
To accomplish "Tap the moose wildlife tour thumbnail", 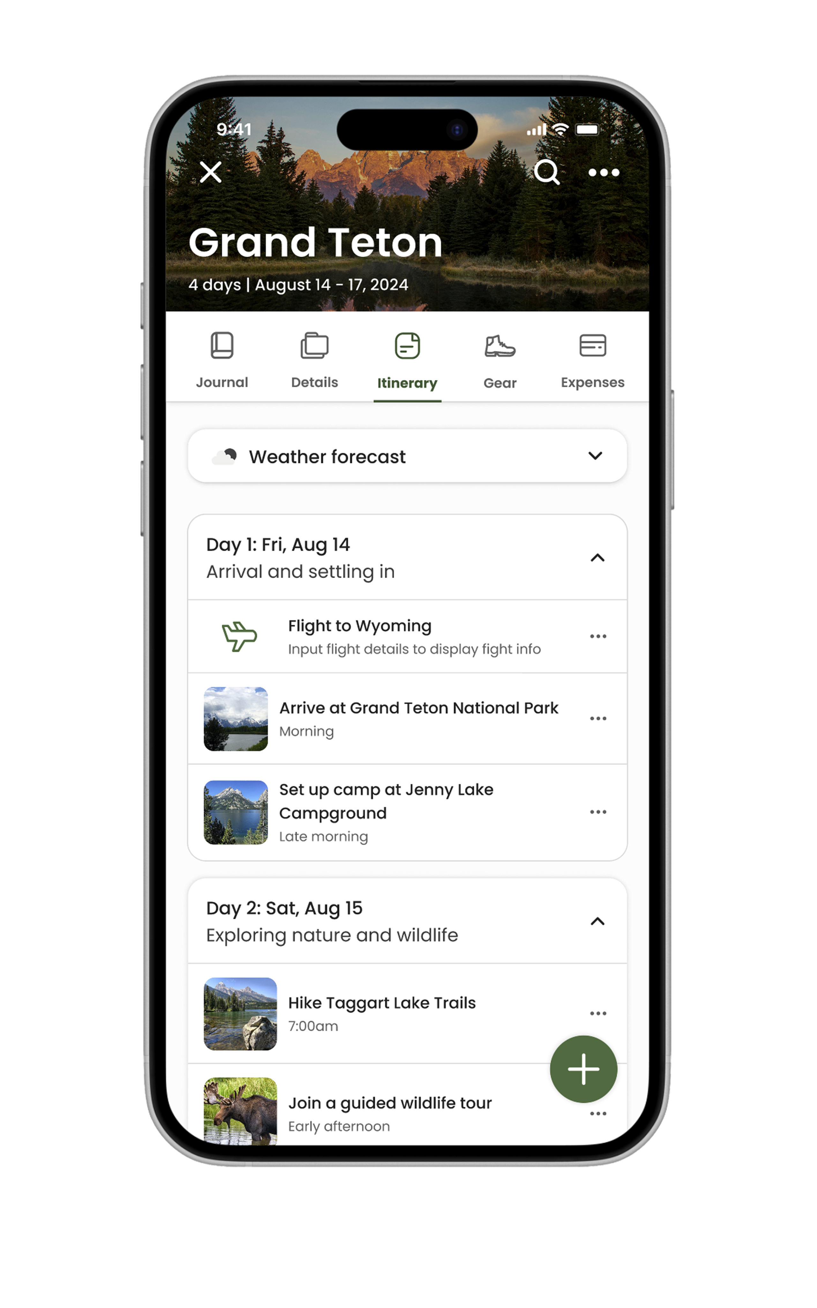I will point(240,1111).
